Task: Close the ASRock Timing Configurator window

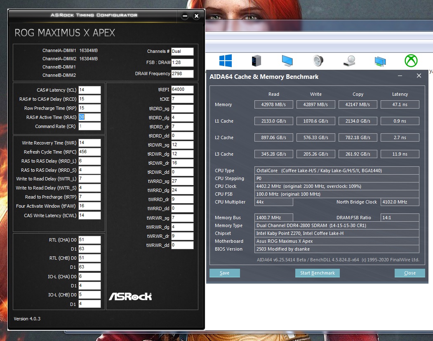Action: [196, 16]
